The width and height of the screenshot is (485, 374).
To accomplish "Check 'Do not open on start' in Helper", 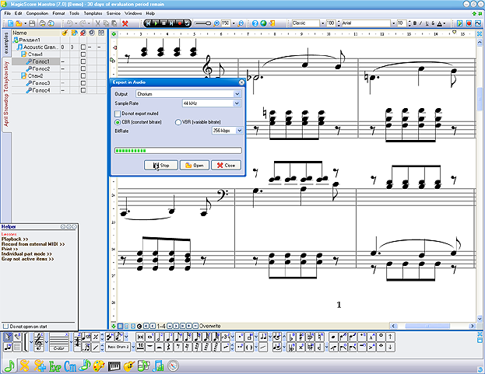I will 5,327.
